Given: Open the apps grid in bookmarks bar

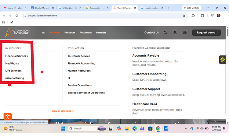Looking at the screenshot, I should click(x=4, y=22).
